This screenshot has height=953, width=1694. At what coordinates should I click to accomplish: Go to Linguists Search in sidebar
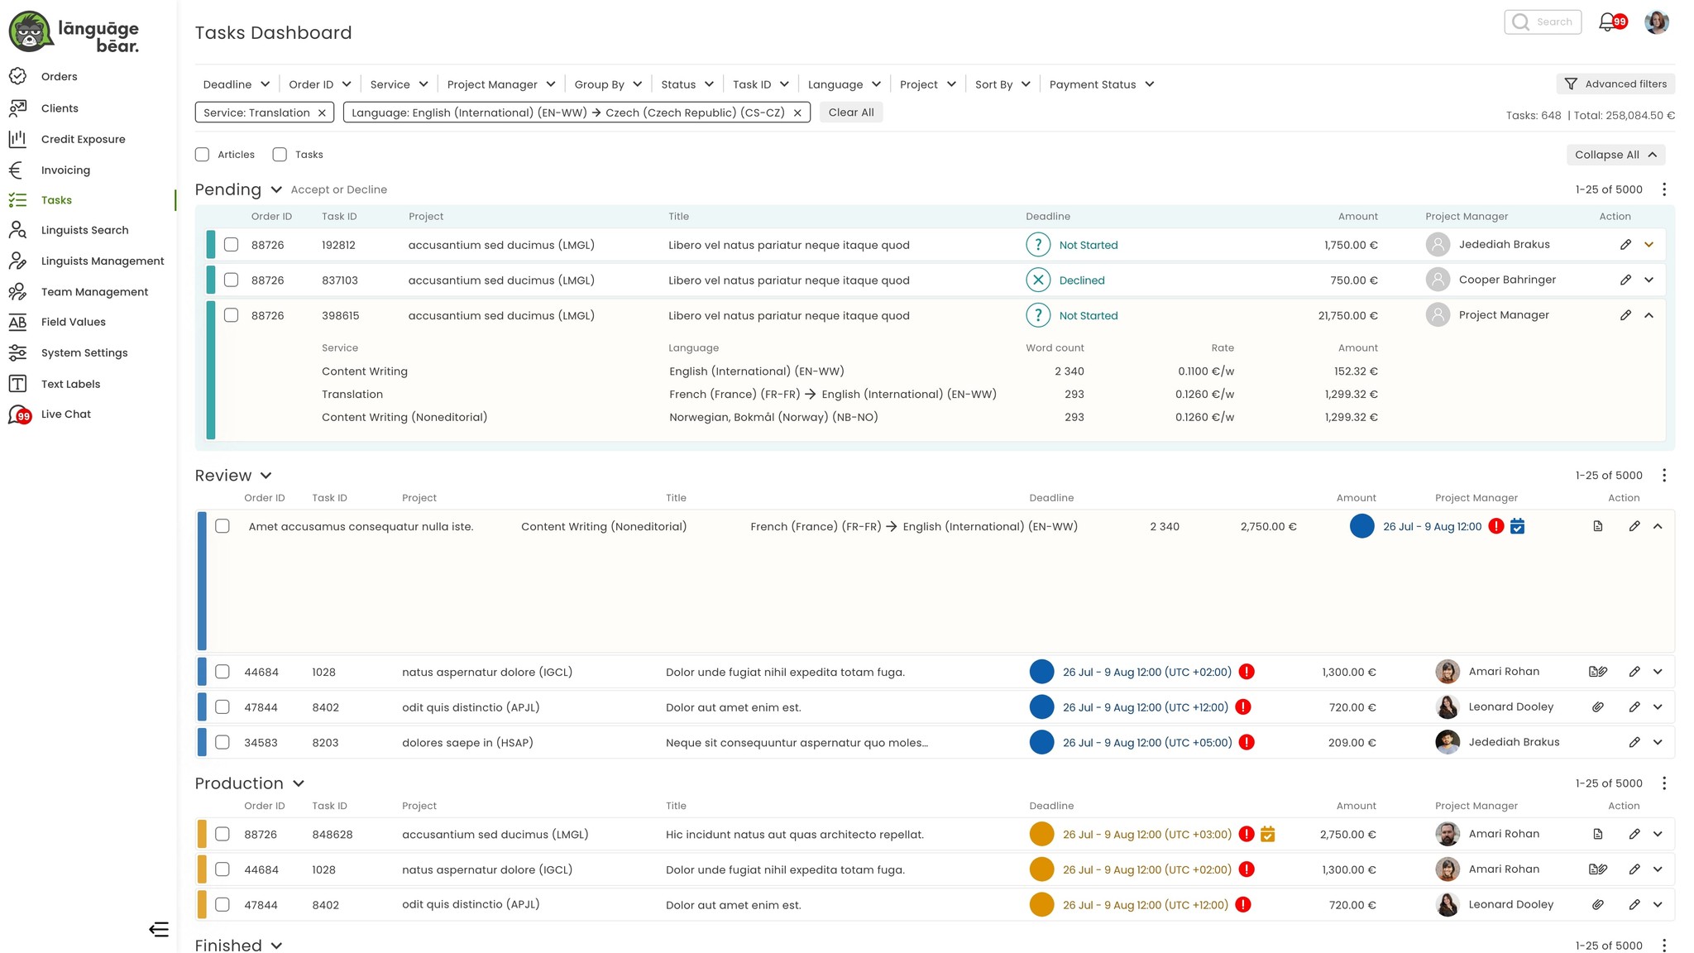(x=84, y=231)
